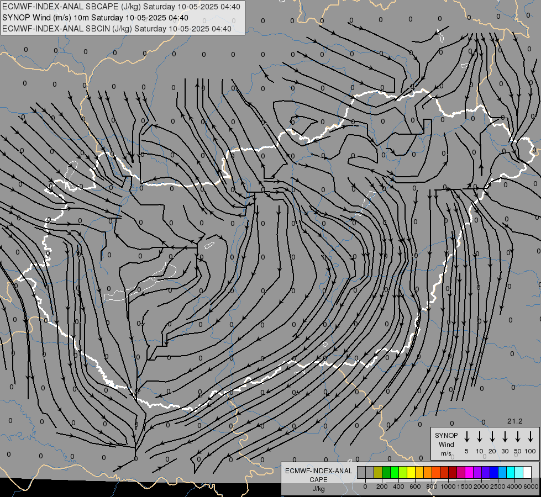This screenshot has width=541, height=497.
Task: Click the wind arrow for 50 m/s
Action: 518,437
